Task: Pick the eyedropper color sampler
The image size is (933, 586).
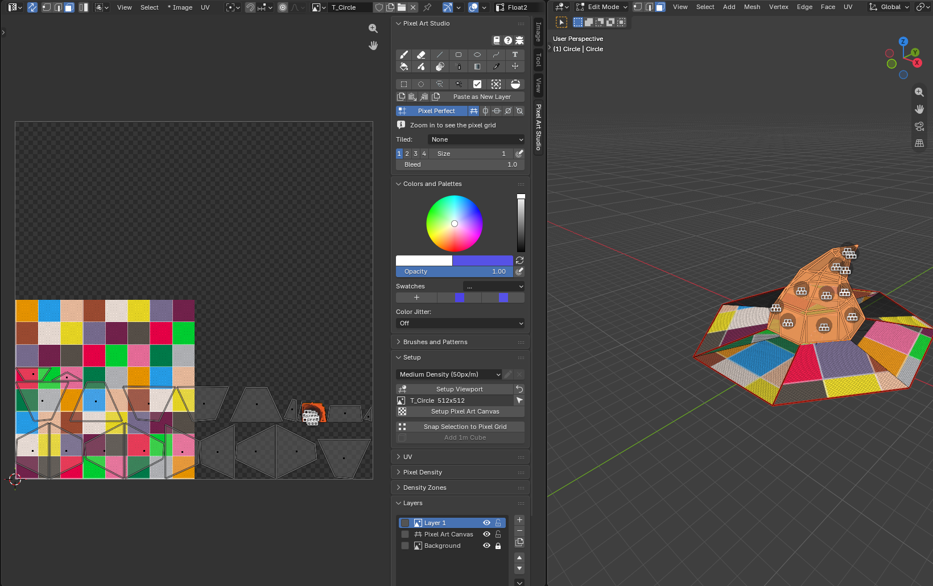Action: (x=496, y=67)
